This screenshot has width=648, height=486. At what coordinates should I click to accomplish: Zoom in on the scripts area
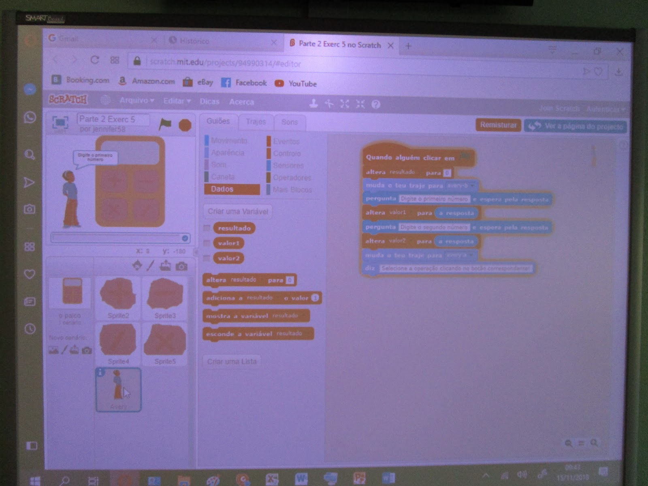[x=594, y=443]
